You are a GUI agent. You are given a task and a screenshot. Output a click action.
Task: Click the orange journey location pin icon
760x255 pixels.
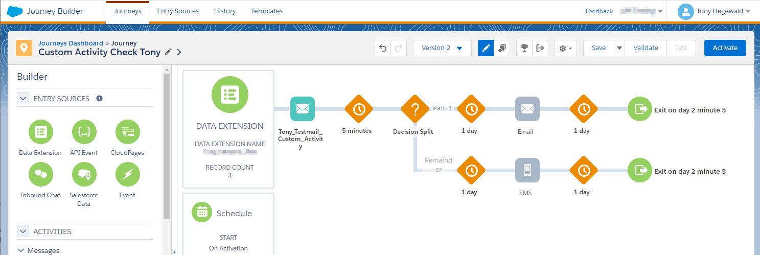pos(24,48)
